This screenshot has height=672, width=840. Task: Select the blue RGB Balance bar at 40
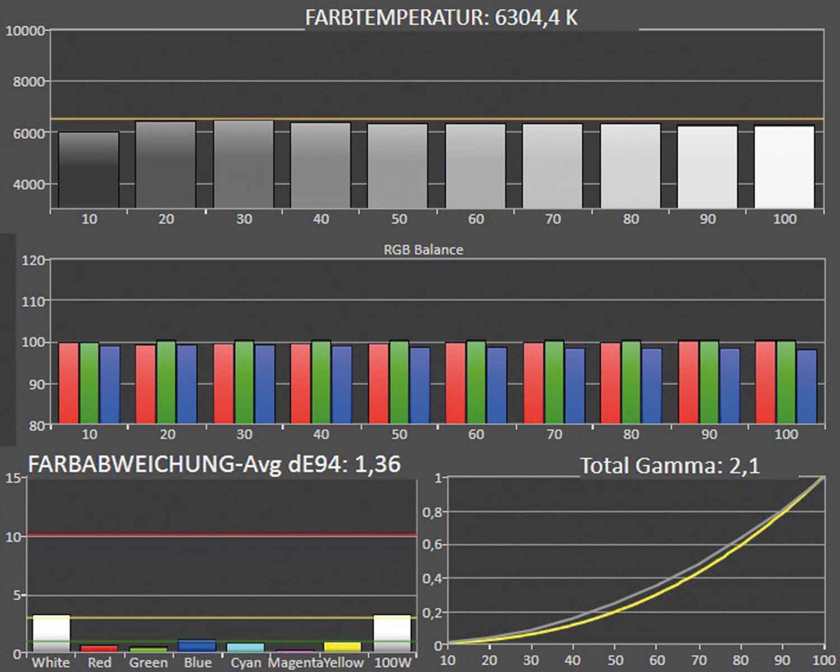[342, 385]
